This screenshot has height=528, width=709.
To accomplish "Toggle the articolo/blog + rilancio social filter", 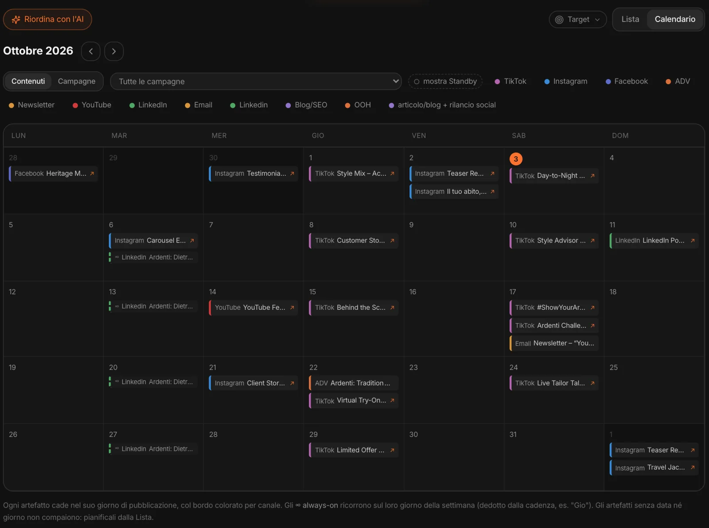I will pyautogui.click(x=442, y=105).
